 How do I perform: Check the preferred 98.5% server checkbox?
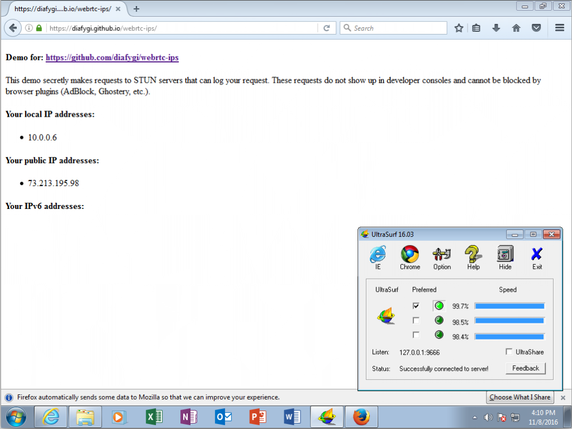click(x=416, y=321)
